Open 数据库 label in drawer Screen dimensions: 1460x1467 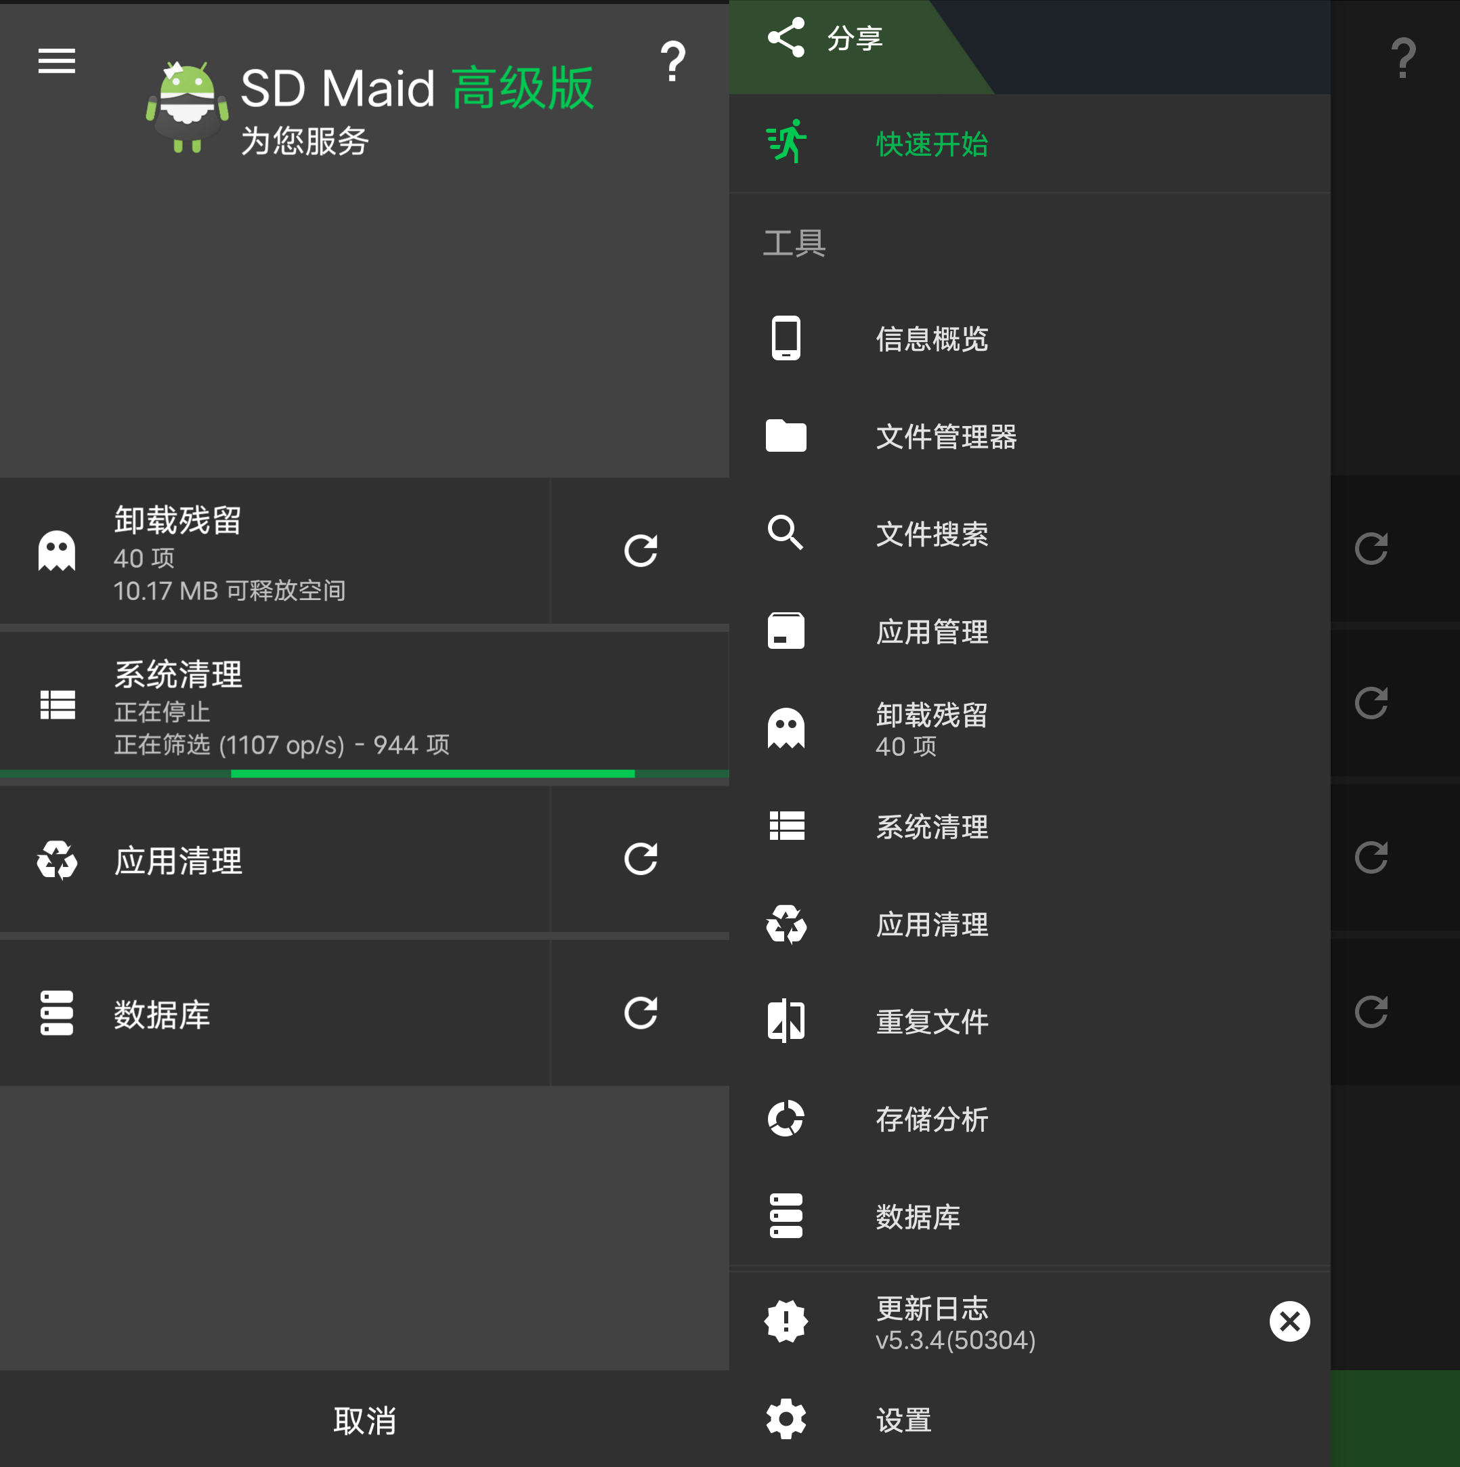click(918, 1216)
